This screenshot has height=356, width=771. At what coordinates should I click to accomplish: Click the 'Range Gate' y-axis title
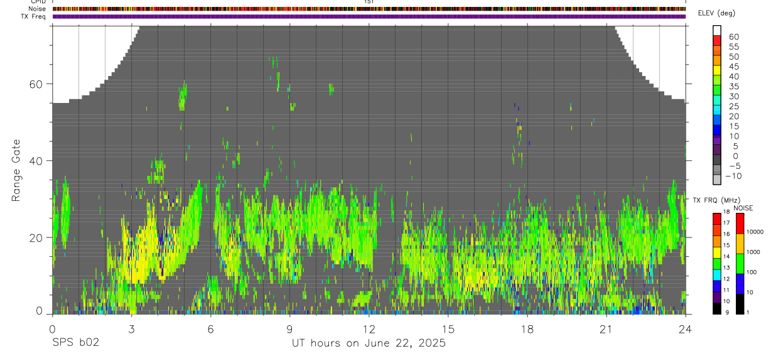click(15, 170)
